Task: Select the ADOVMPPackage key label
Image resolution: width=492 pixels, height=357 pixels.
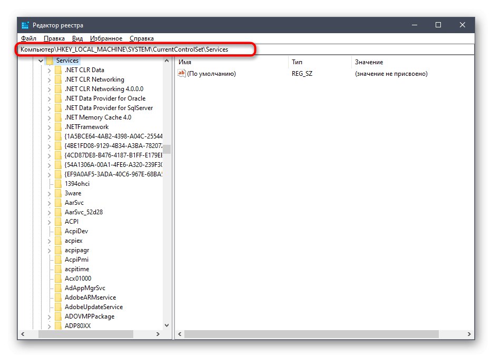Action: pos(90,316)
